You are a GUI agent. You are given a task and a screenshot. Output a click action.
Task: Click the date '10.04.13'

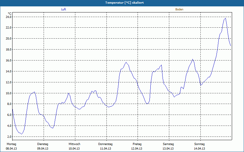tap(74, 149)
